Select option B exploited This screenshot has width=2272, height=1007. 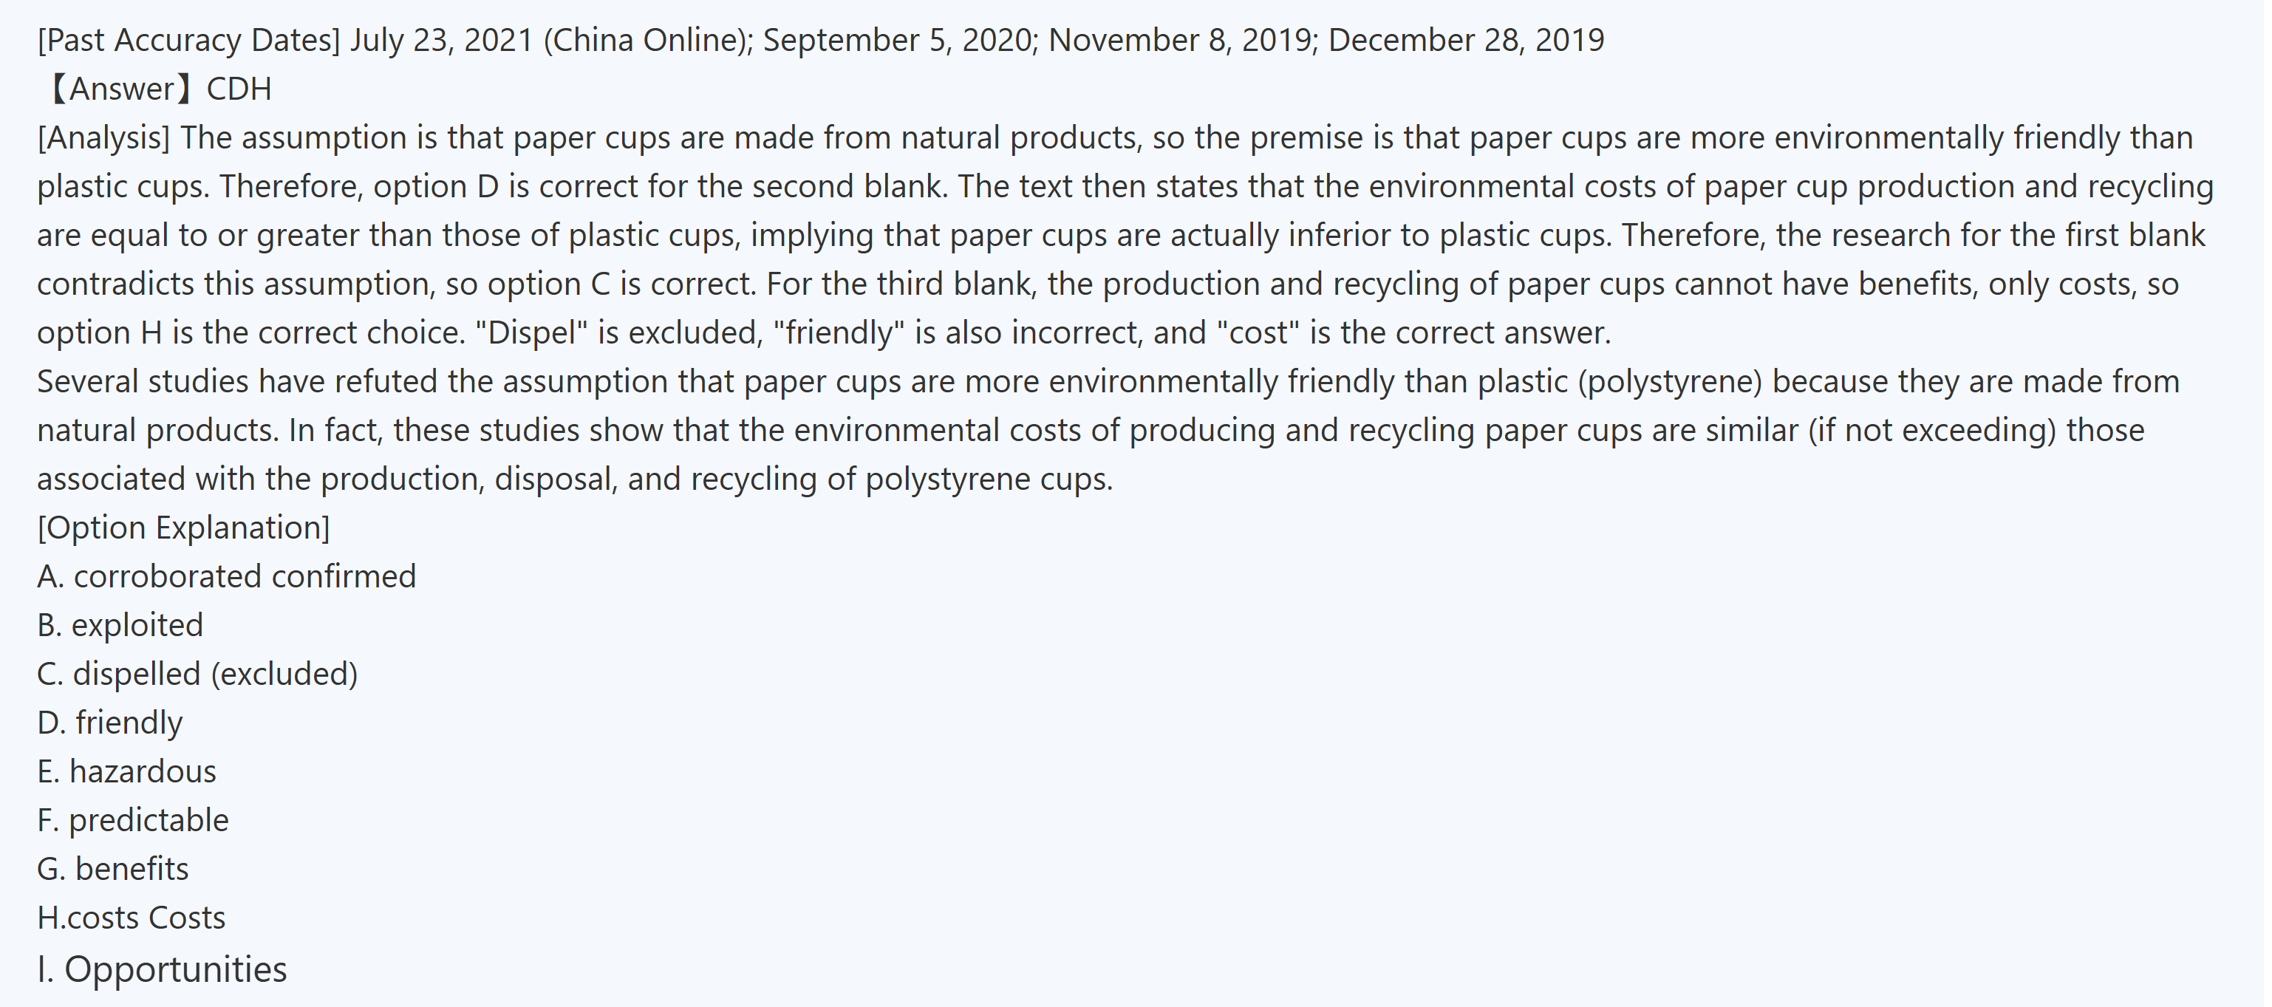click(120, 625)
